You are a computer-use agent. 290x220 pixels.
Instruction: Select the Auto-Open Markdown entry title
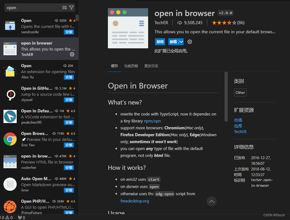pyautogui.click(x=36, y=179)
